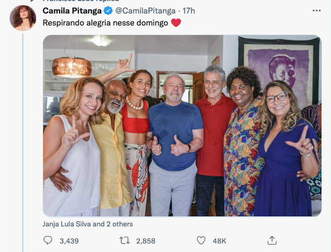Click the 2,858 retweets count
The width and height of the screenshot is (331, 252).
pyautogui.click(x=145, y=241)
